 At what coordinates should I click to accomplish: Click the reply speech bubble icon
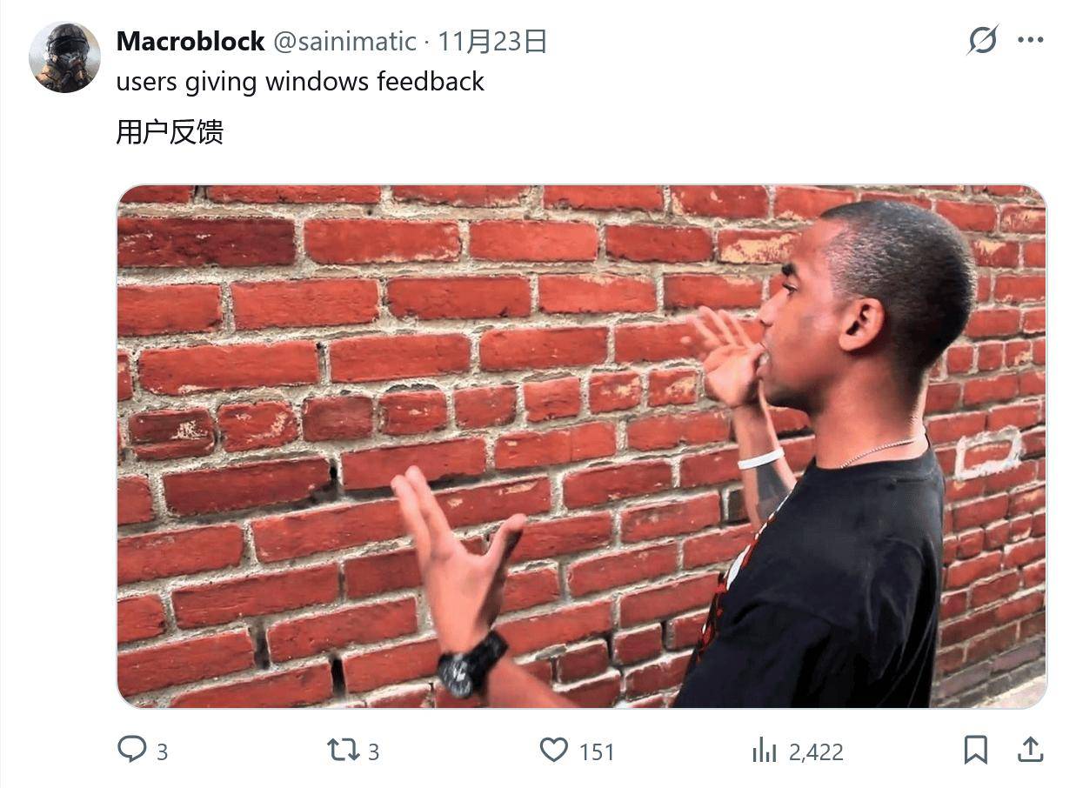[131, 750]
